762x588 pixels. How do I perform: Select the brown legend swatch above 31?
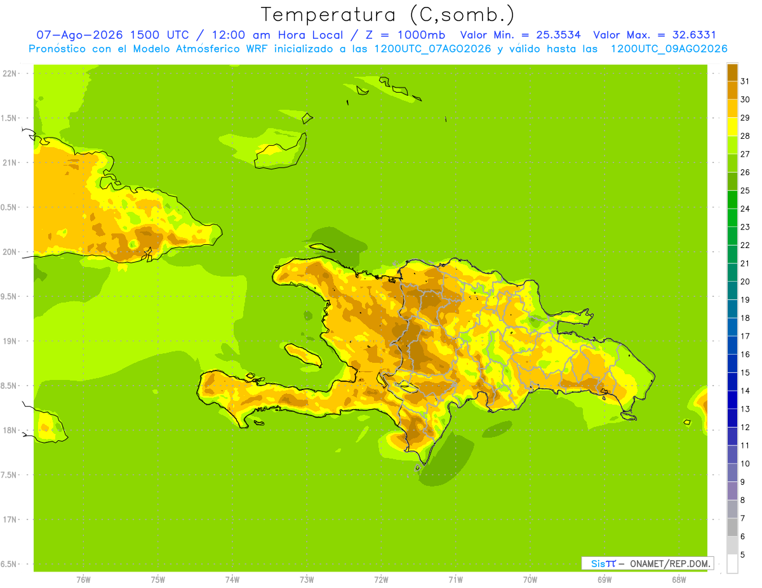[x=732, y=72]
